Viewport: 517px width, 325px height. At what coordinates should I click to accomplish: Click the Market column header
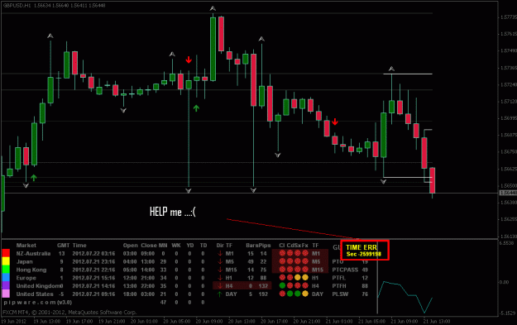point(26,246)
